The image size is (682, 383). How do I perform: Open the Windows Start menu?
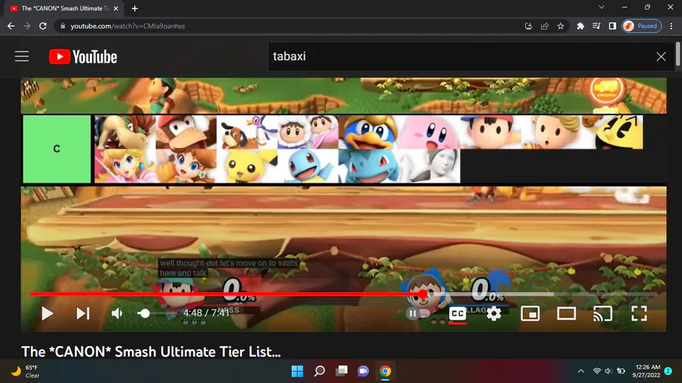coord(298,371)
